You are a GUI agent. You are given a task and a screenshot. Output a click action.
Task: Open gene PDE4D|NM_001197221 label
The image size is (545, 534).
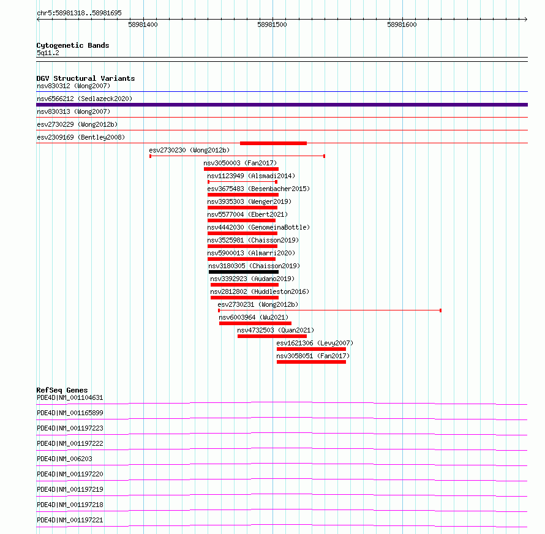pos(70,520)
